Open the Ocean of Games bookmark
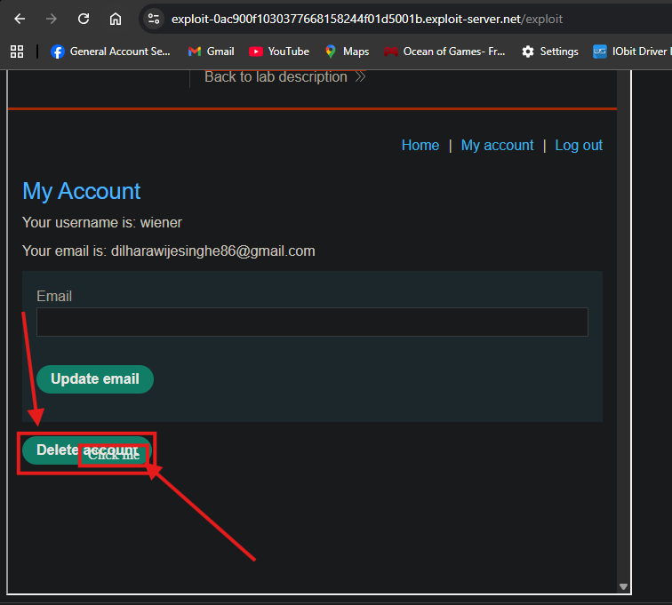The width and height of the screenshot is (672, 605). (x=444, y=52)
